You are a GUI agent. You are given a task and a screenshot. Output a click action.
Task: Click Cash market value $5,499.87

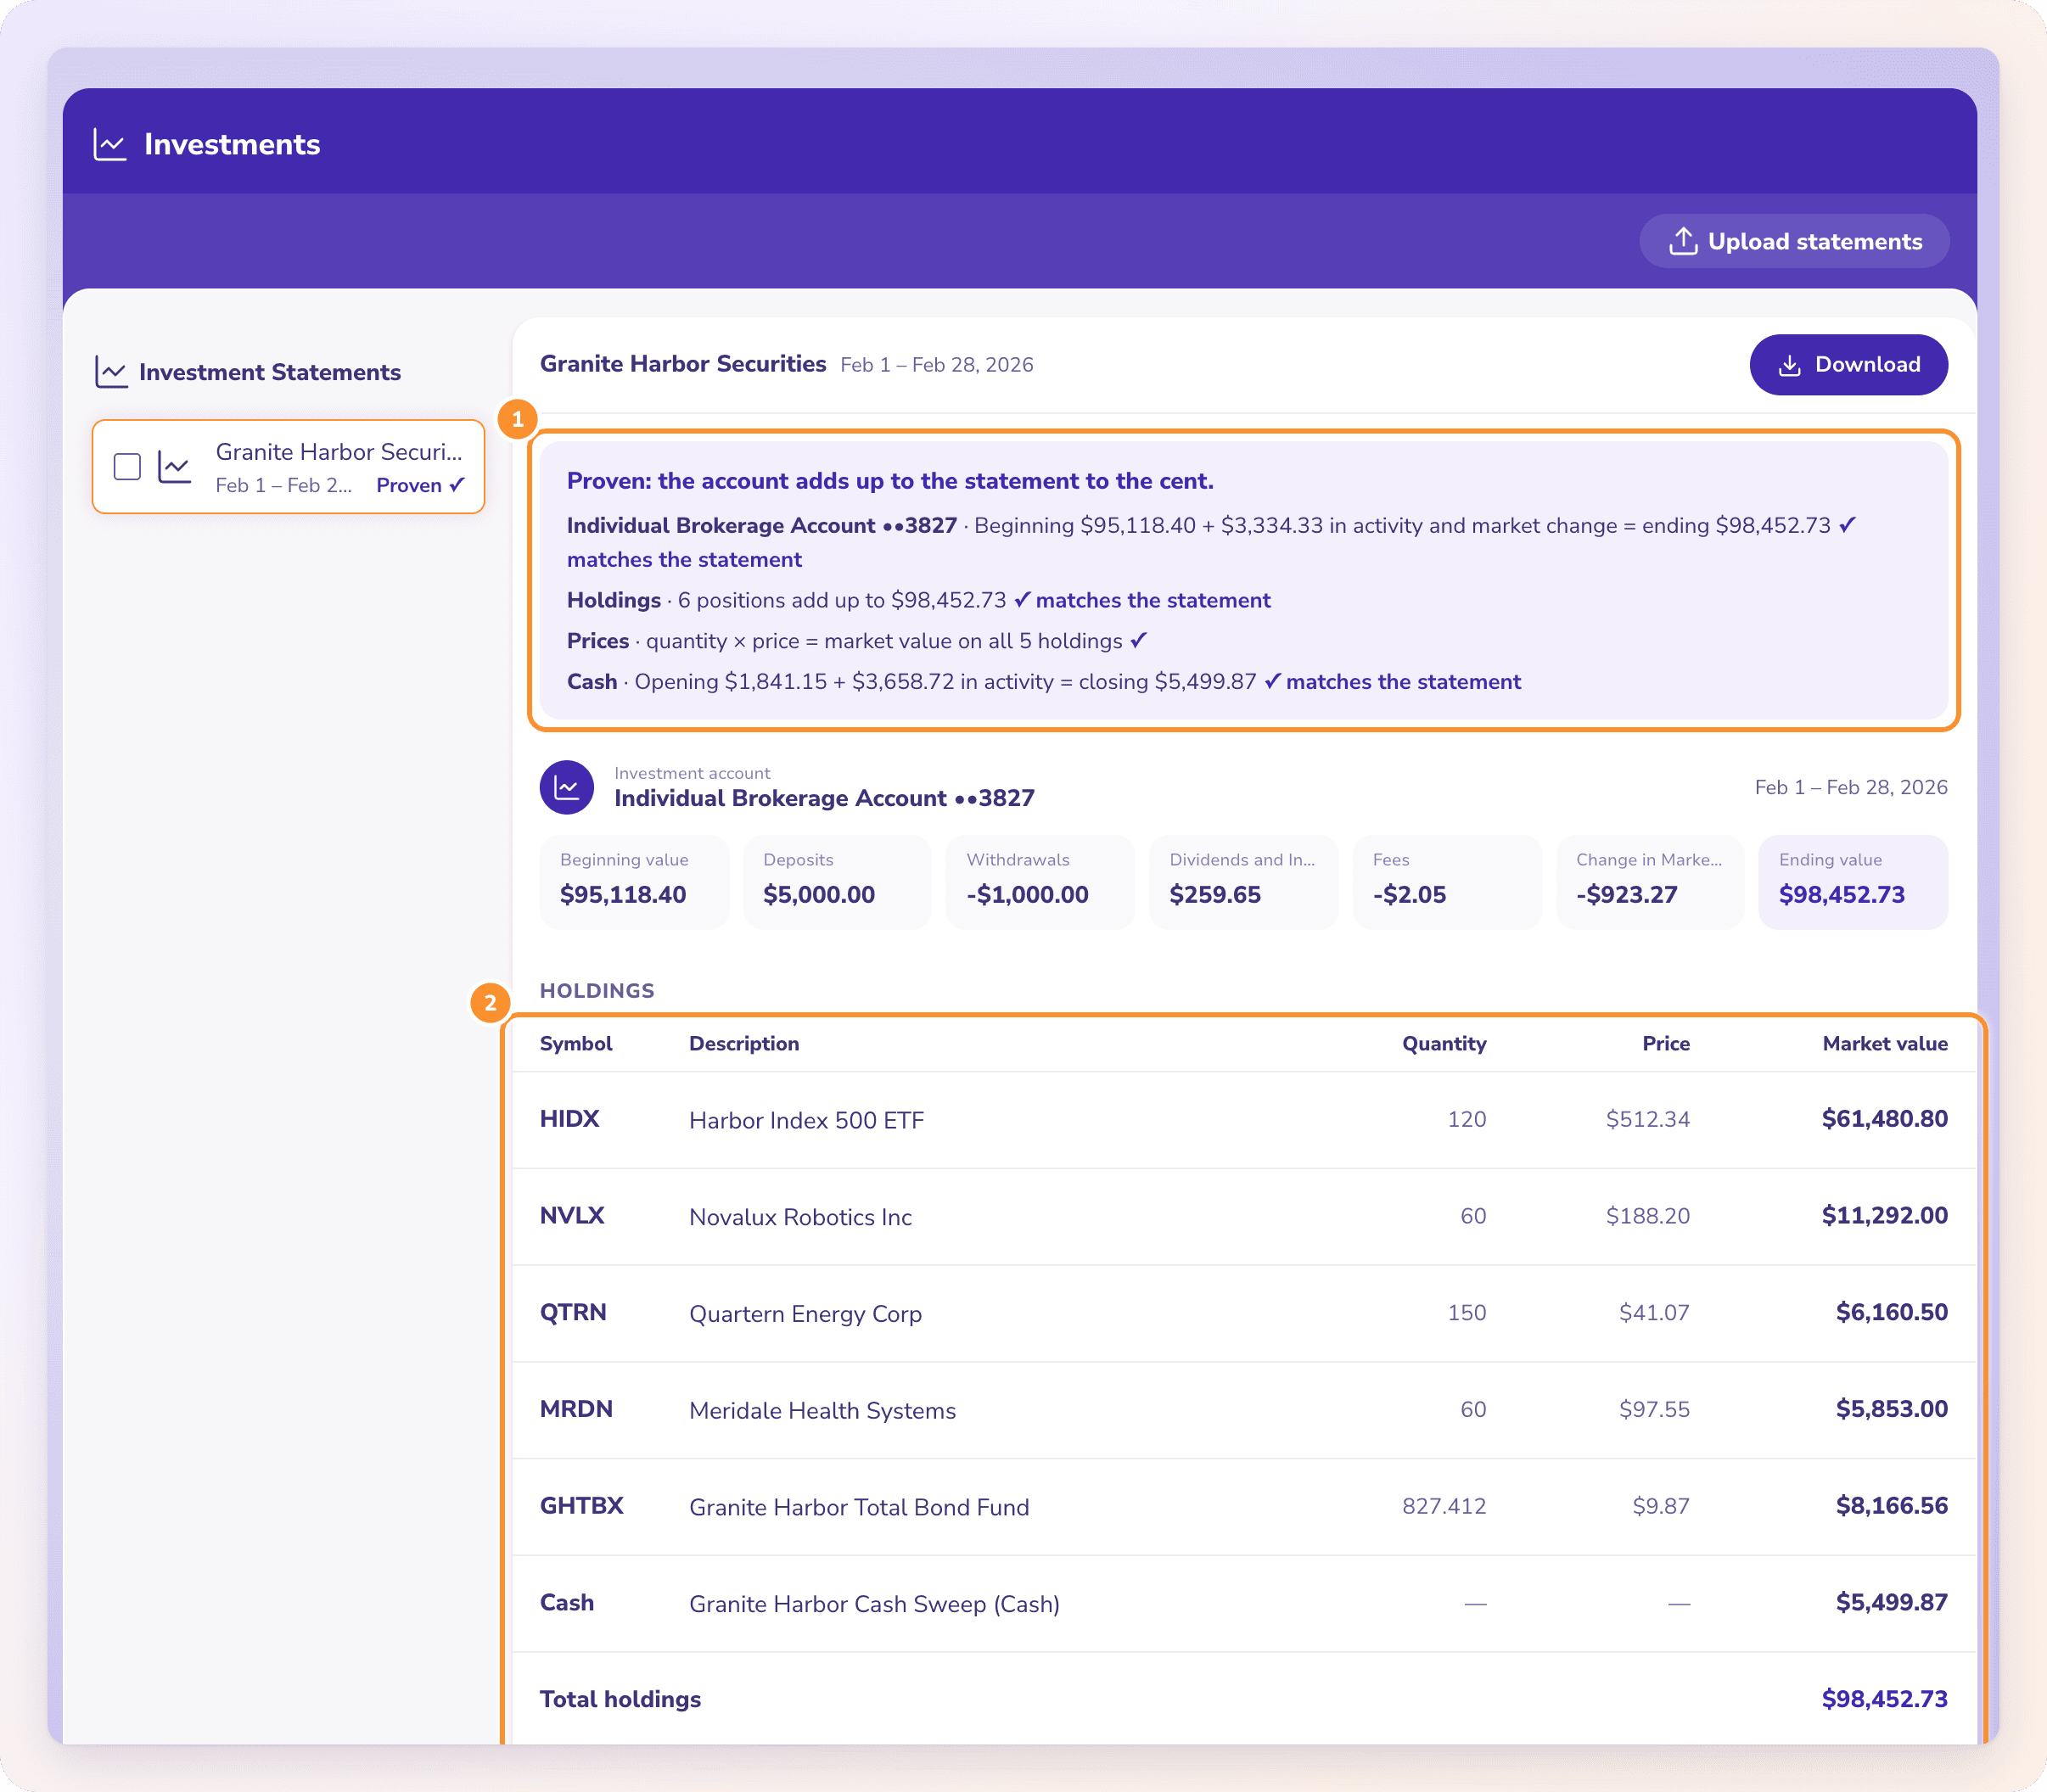[x=1891, y=1603]
